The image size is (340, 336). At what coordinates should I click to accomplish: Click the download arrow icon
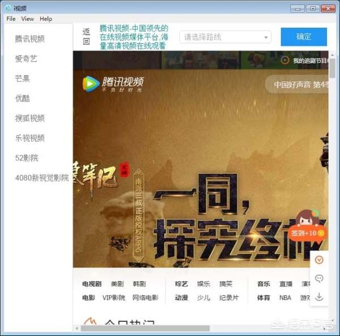click(319, 297)
